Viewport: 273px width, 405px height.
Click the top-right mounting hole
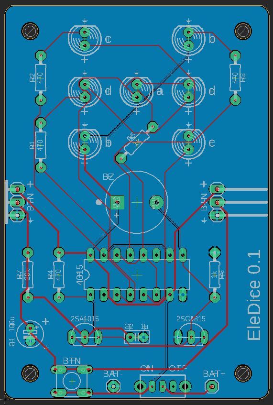243,31
